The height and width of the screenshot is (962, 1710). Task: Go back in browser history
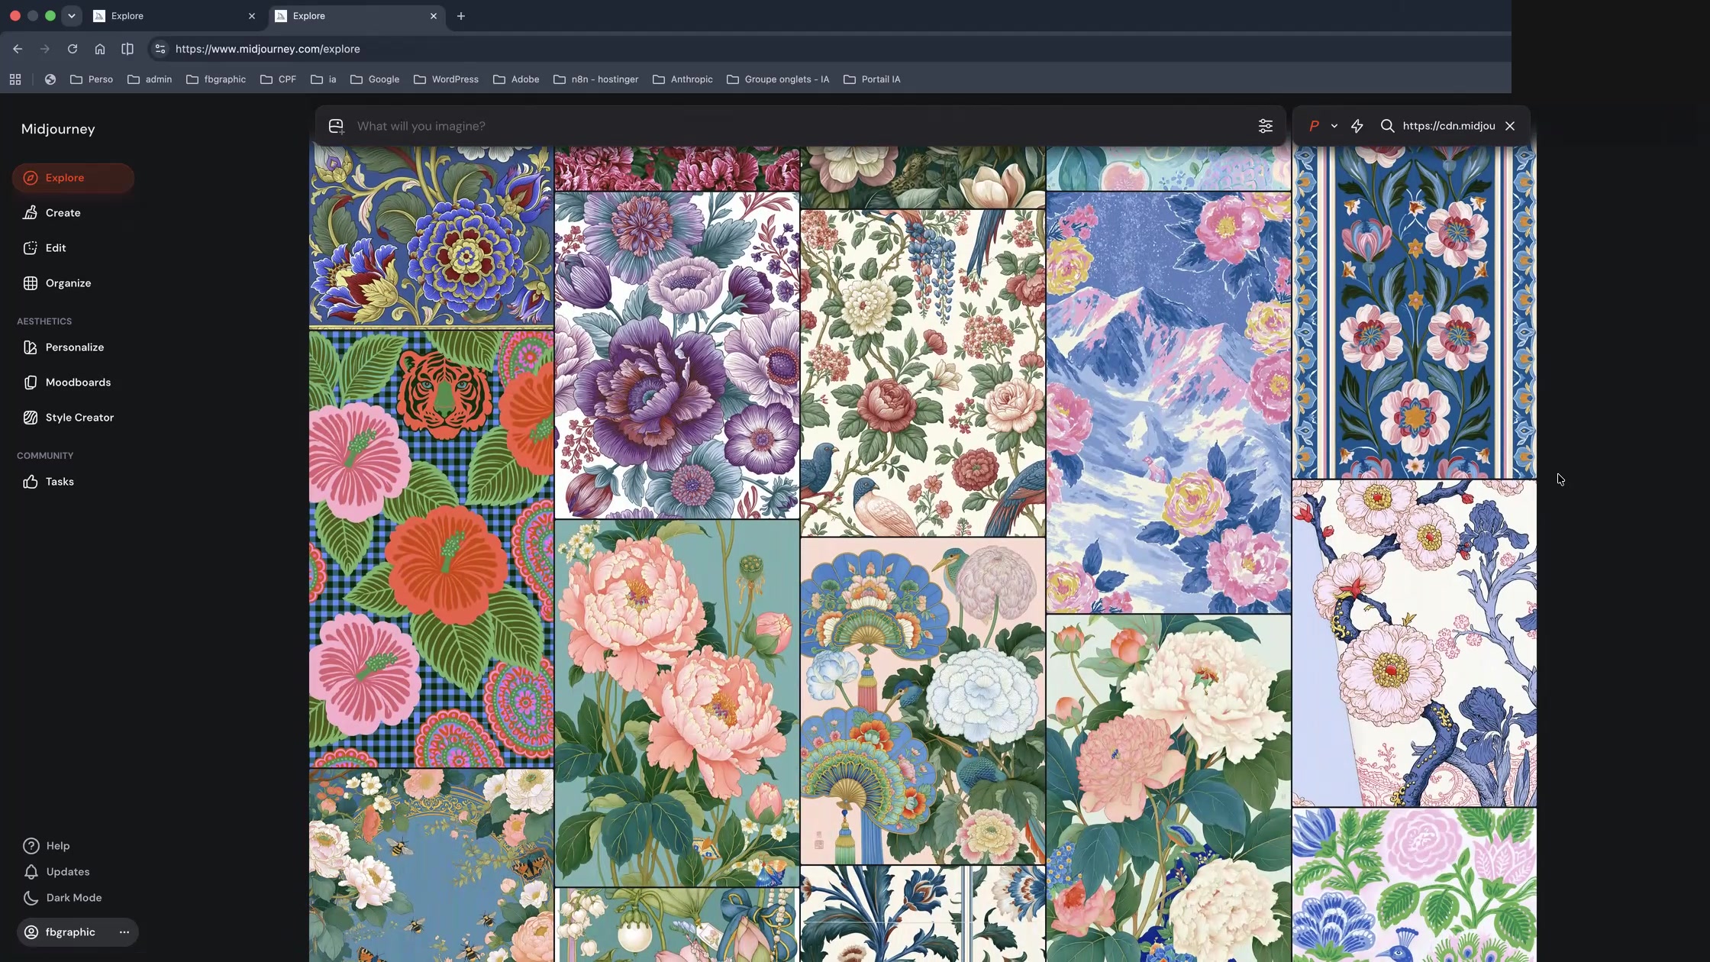click(18, 49)
